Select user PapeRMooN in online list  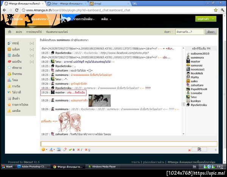(x=199, y=89)
